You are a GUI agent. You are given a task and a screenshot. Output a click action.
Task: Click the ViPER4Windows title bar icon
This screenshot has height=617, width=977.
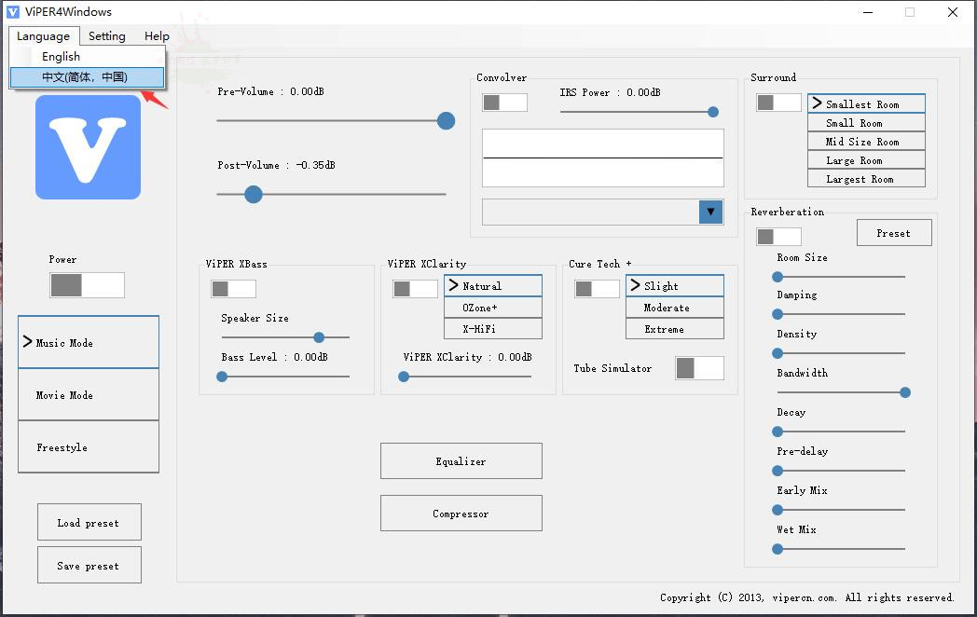click(x=13, y=12)
